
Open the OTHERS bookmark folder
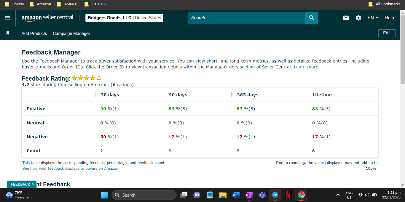[95, 4]
